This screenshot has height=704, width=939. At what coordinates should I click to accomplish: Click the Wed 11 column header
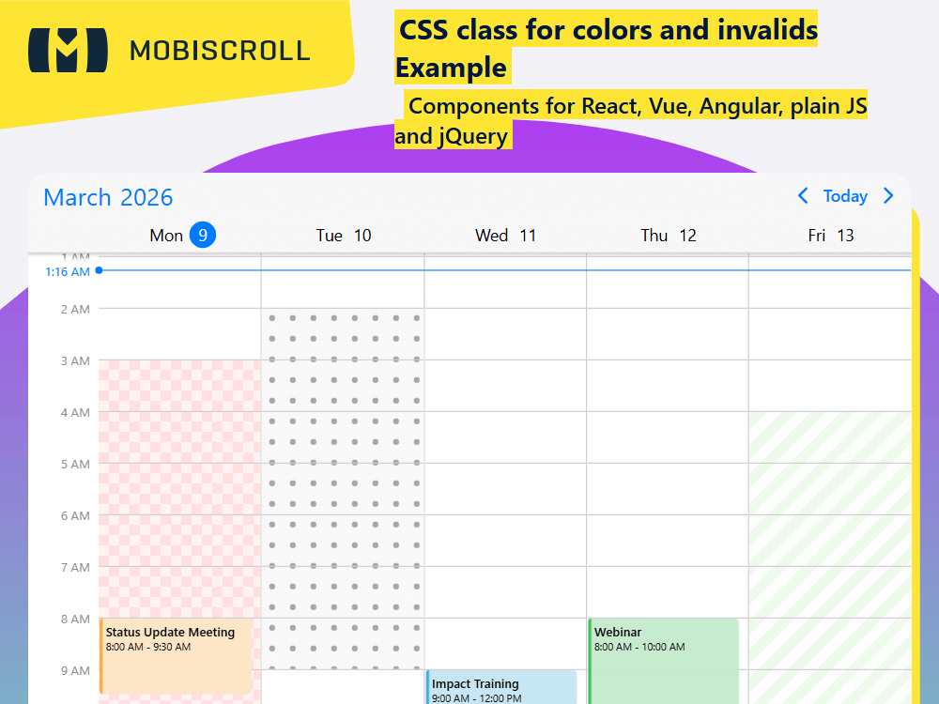click(506, 235)
